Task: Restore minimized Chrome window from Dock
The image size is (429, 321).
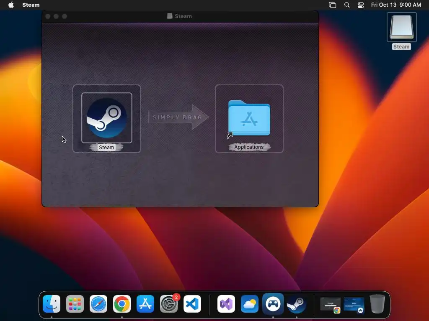Action: [331, 305]
